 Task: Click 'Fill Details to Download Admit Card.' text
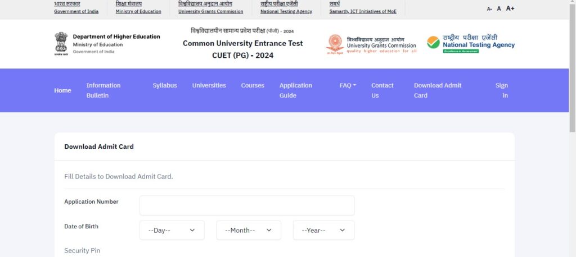coord(118,177)
